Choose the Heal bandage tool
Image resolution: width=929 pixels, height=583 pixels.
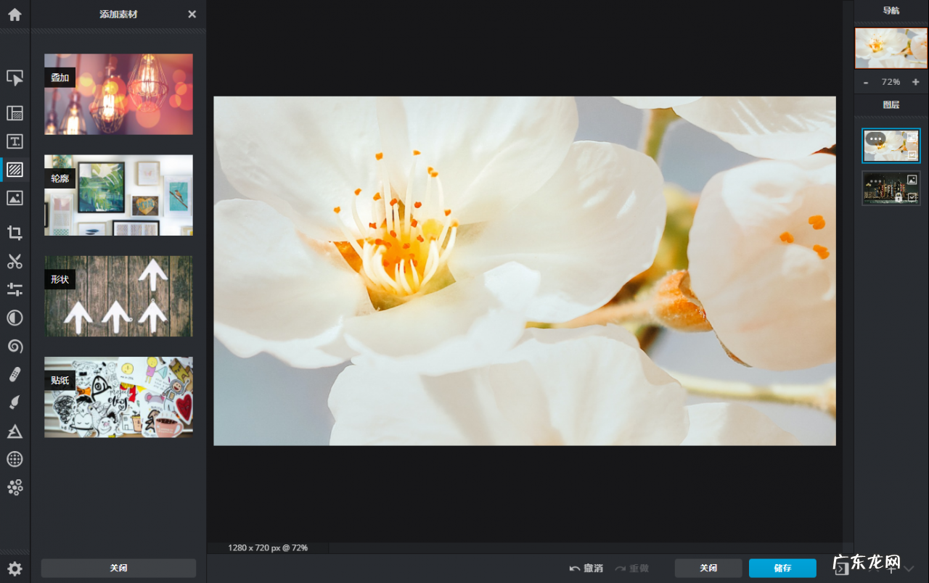(15, 375)
